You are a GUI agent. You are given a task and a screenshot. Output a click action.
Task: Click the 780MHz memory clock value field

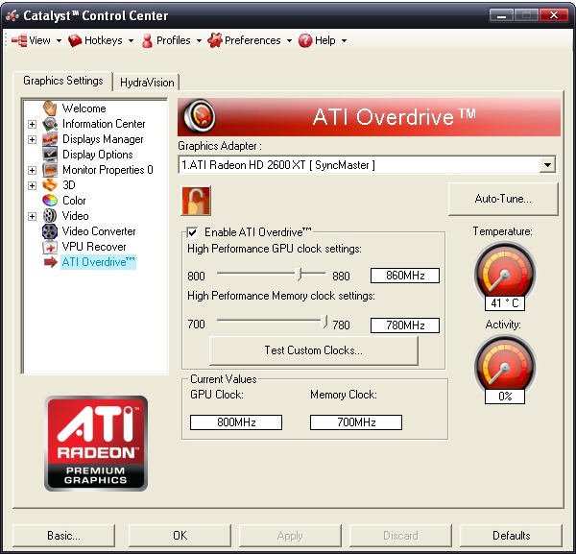click(x=405, y=325)
